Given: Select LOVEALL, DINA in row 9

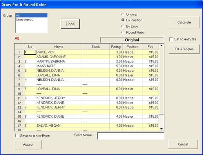Looking at the screenshot, I should click(59, 89).
